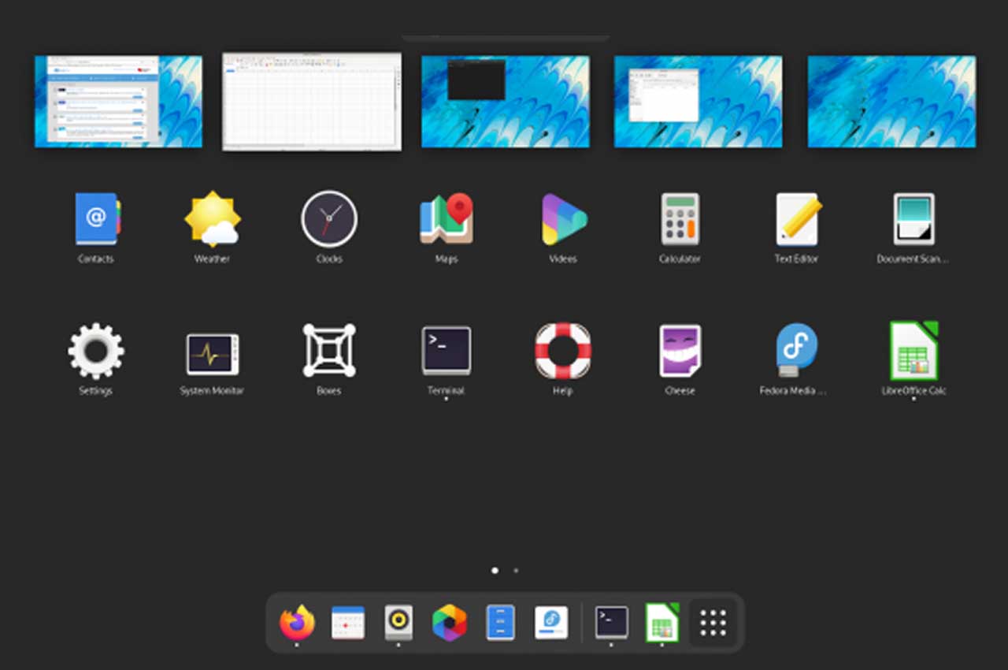
Task: Switch to LibreOffice Calc in the dock
Action: coord(662,623)
